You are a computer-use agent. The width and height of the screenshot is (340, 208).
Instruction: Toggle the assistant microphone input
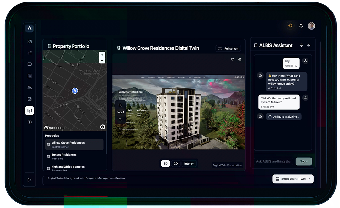click(301, 45)
